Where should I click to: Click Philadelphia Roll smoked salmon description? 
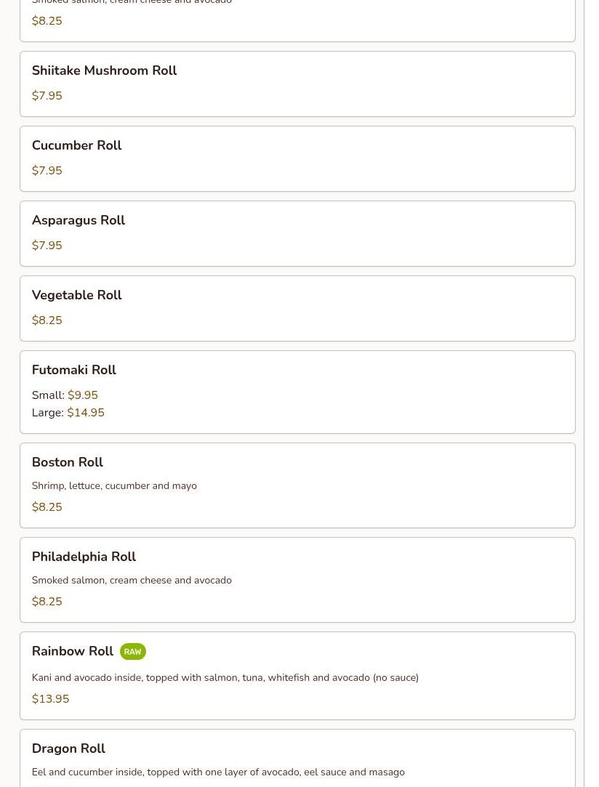pyautogui.click(x=132, y=580)
